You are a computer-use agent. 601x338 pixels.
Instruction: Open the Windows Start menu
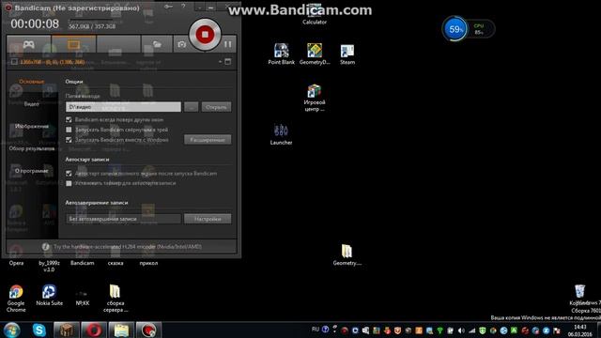12,330
